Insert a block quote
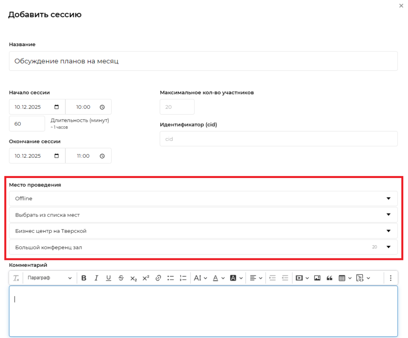 click(330, 278)
